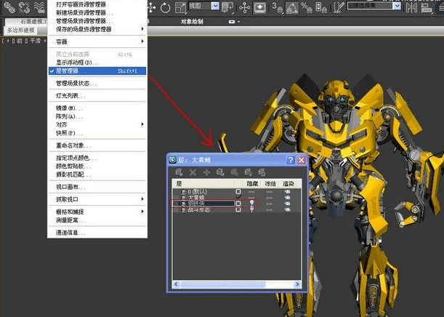Toggle hide lightbulb of highlighted layer row

251,203
